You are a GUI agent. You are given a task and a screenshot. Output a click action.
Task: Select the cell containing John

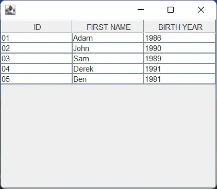click(x=108, y=48)
